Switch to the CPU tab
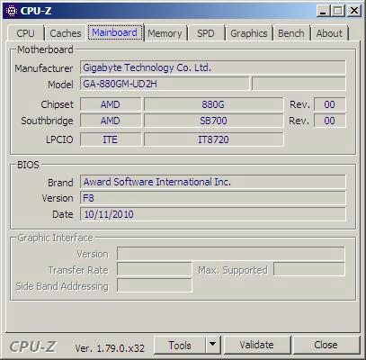Viewport: 366px width, 360px height. click(x=25, y=33)
